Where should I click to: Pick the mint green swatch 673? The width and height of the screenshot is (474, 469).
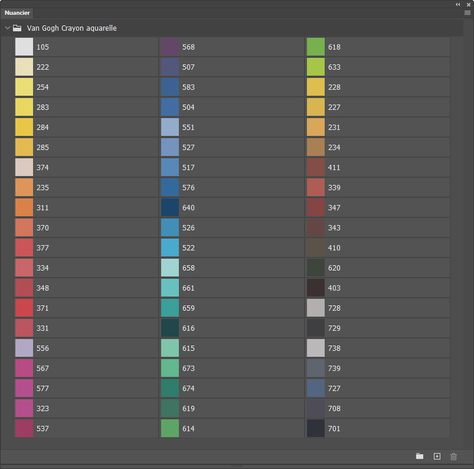[170, 368]
